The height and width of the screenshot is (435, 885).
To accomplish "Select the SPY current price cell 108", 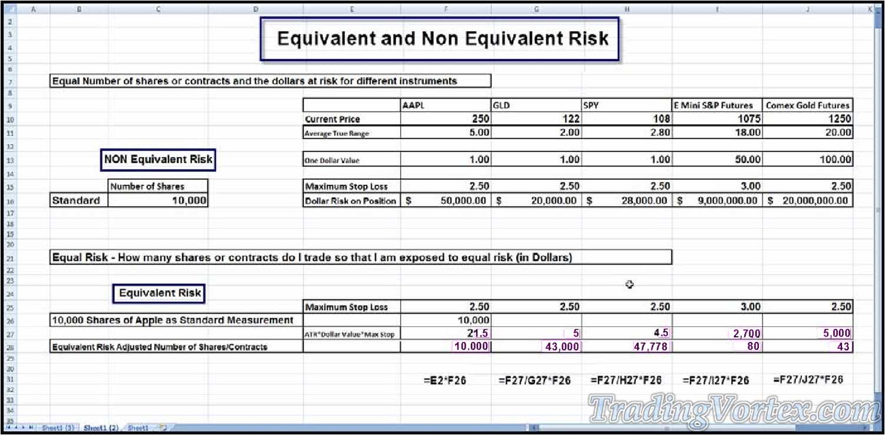I will click(x=626, y=119).
